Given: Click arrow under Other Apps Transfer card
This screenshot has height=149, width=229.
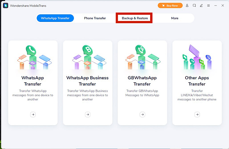Looking at the screenshot, I should 197,115.
